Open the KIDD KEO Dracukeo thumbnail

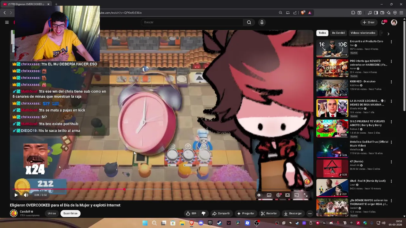pyautogui.click(x=332, y=88)
